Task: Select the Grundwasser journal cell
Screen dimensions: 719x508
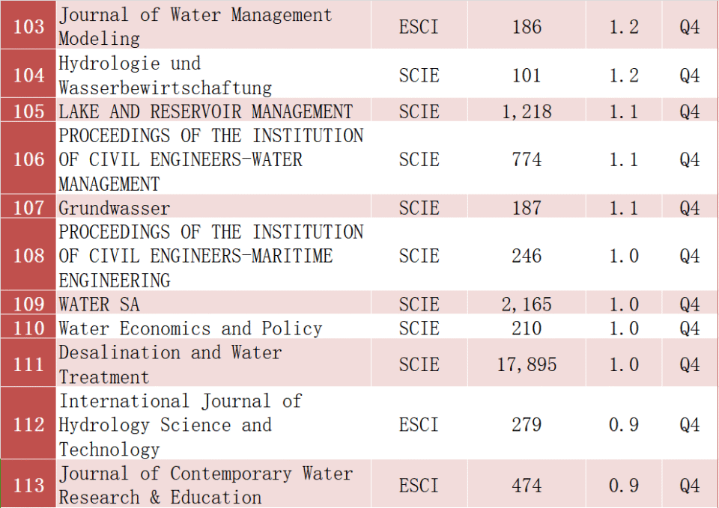Action: tap(115, 208)
